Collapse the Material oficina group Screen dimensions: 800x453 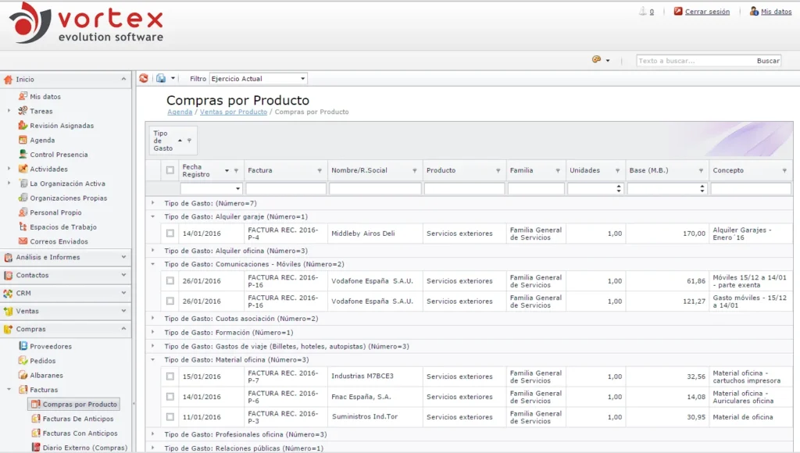152,359
